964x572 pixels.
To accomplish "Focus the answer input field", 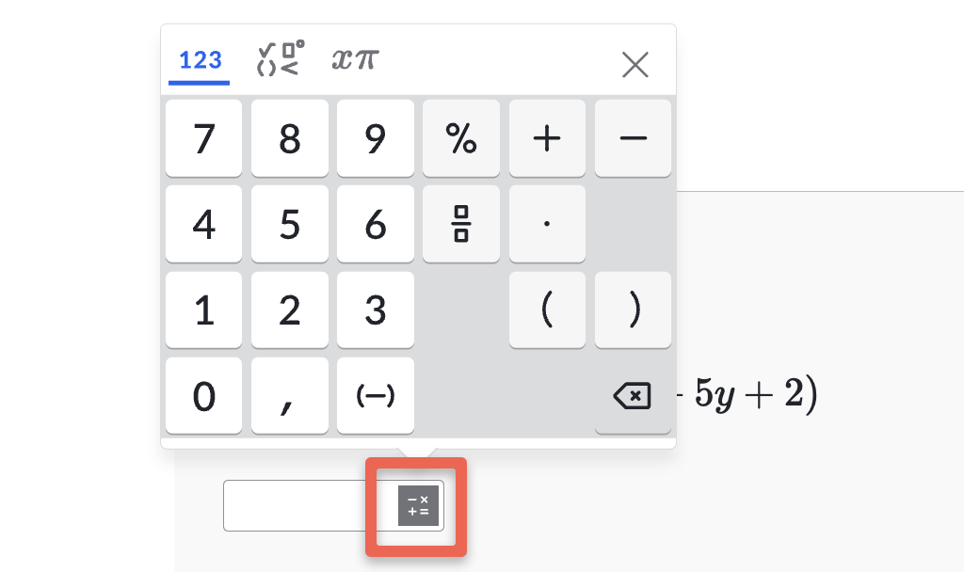I will point(308,505).
